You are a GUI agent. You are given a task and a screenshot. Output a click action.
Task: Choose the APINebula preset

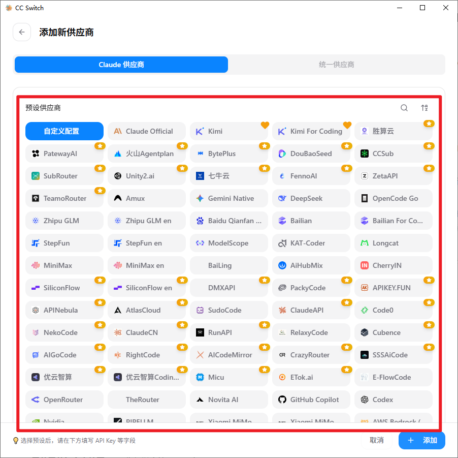point(64,310)
